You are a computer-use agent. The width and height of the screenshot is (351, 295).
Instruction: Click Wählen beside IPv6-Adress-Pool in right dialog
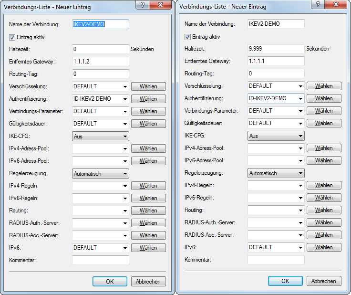(x=324, y=161)
